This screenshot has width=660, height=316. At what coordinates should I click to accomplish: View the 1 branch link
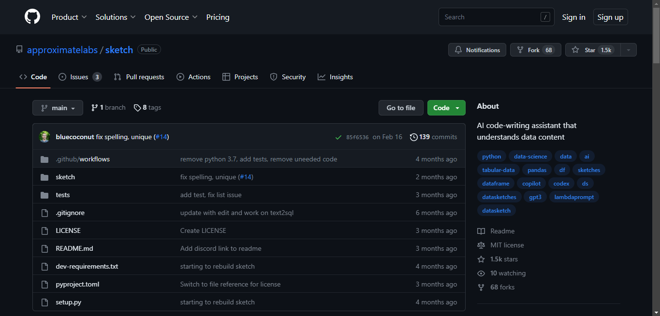coord(108,107)
